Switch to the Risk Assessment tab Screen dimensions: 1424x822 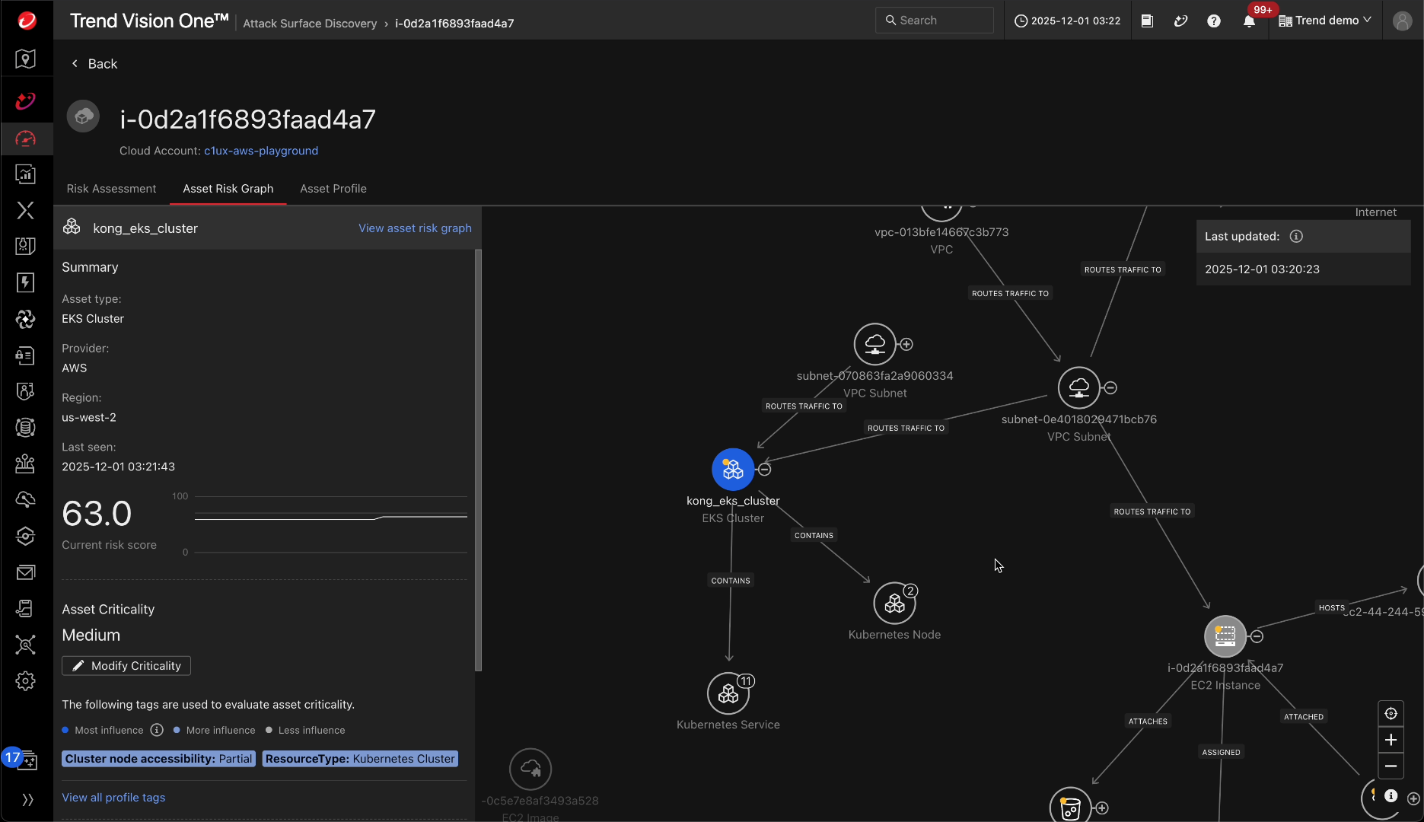[x=111, y=188]
